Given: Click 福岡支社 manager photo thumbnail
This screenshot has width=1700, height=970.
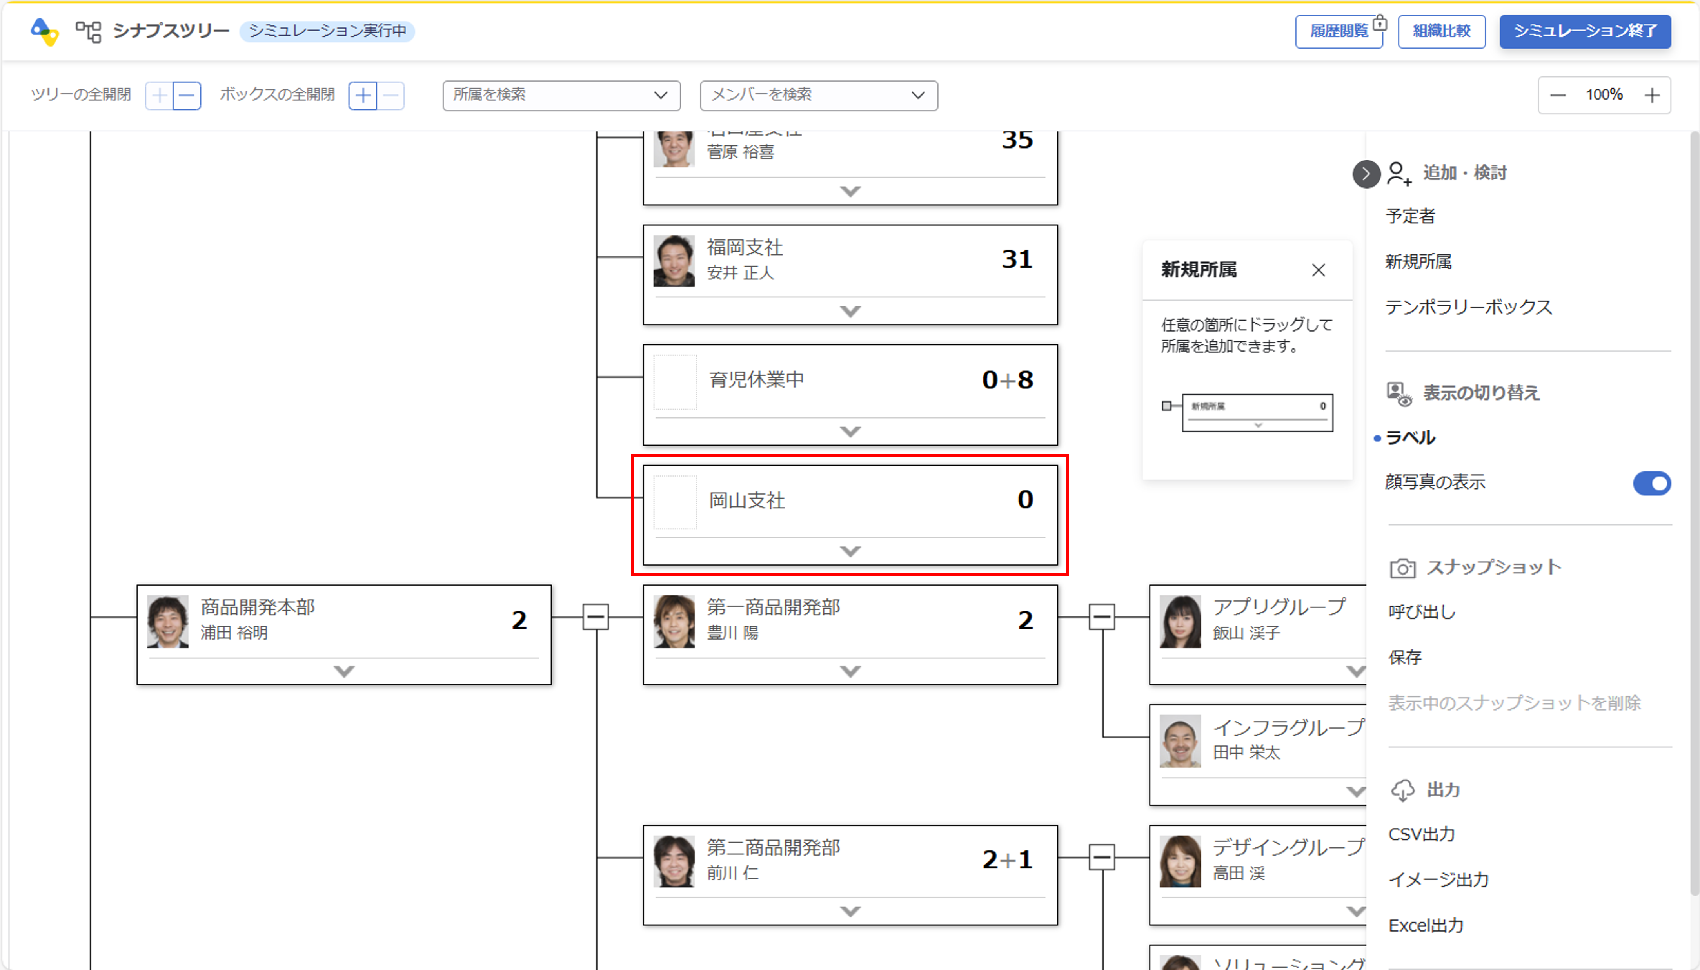Looking at the screenshot, I should point(674,261).
